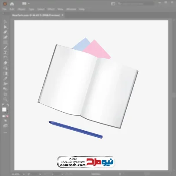Viewport: 176px width, 176px height.
Task: Select the Direct Selection tool
Action: [5, 27]
